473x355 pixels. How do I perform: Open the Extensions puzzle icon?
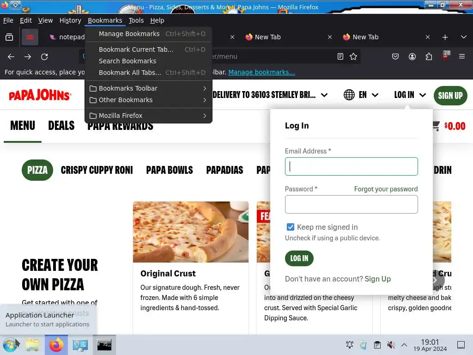[429, 56]
